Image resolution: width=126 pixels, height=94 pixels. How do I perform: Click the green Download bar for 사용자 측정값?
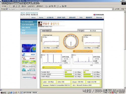point(69,76)
